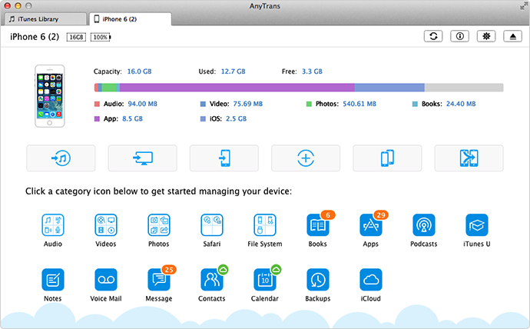Image resolution: width=530 pixels, height=329 pixels.
Task: Click the green Photos legend swatch
Action: pos(309,104)
